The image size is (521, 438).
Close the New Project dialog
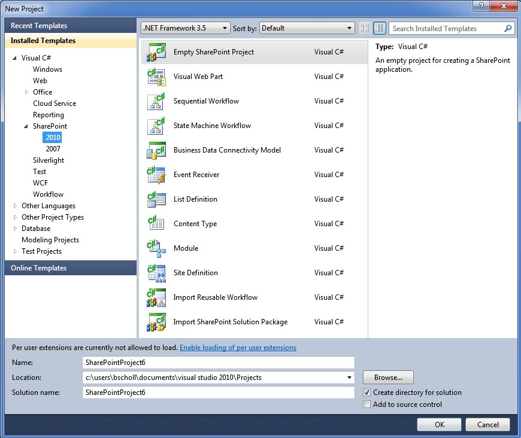click(504, 6)
